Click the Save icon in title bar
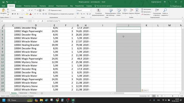This screenshot has height=103, width=184. [x=3, y=2]
